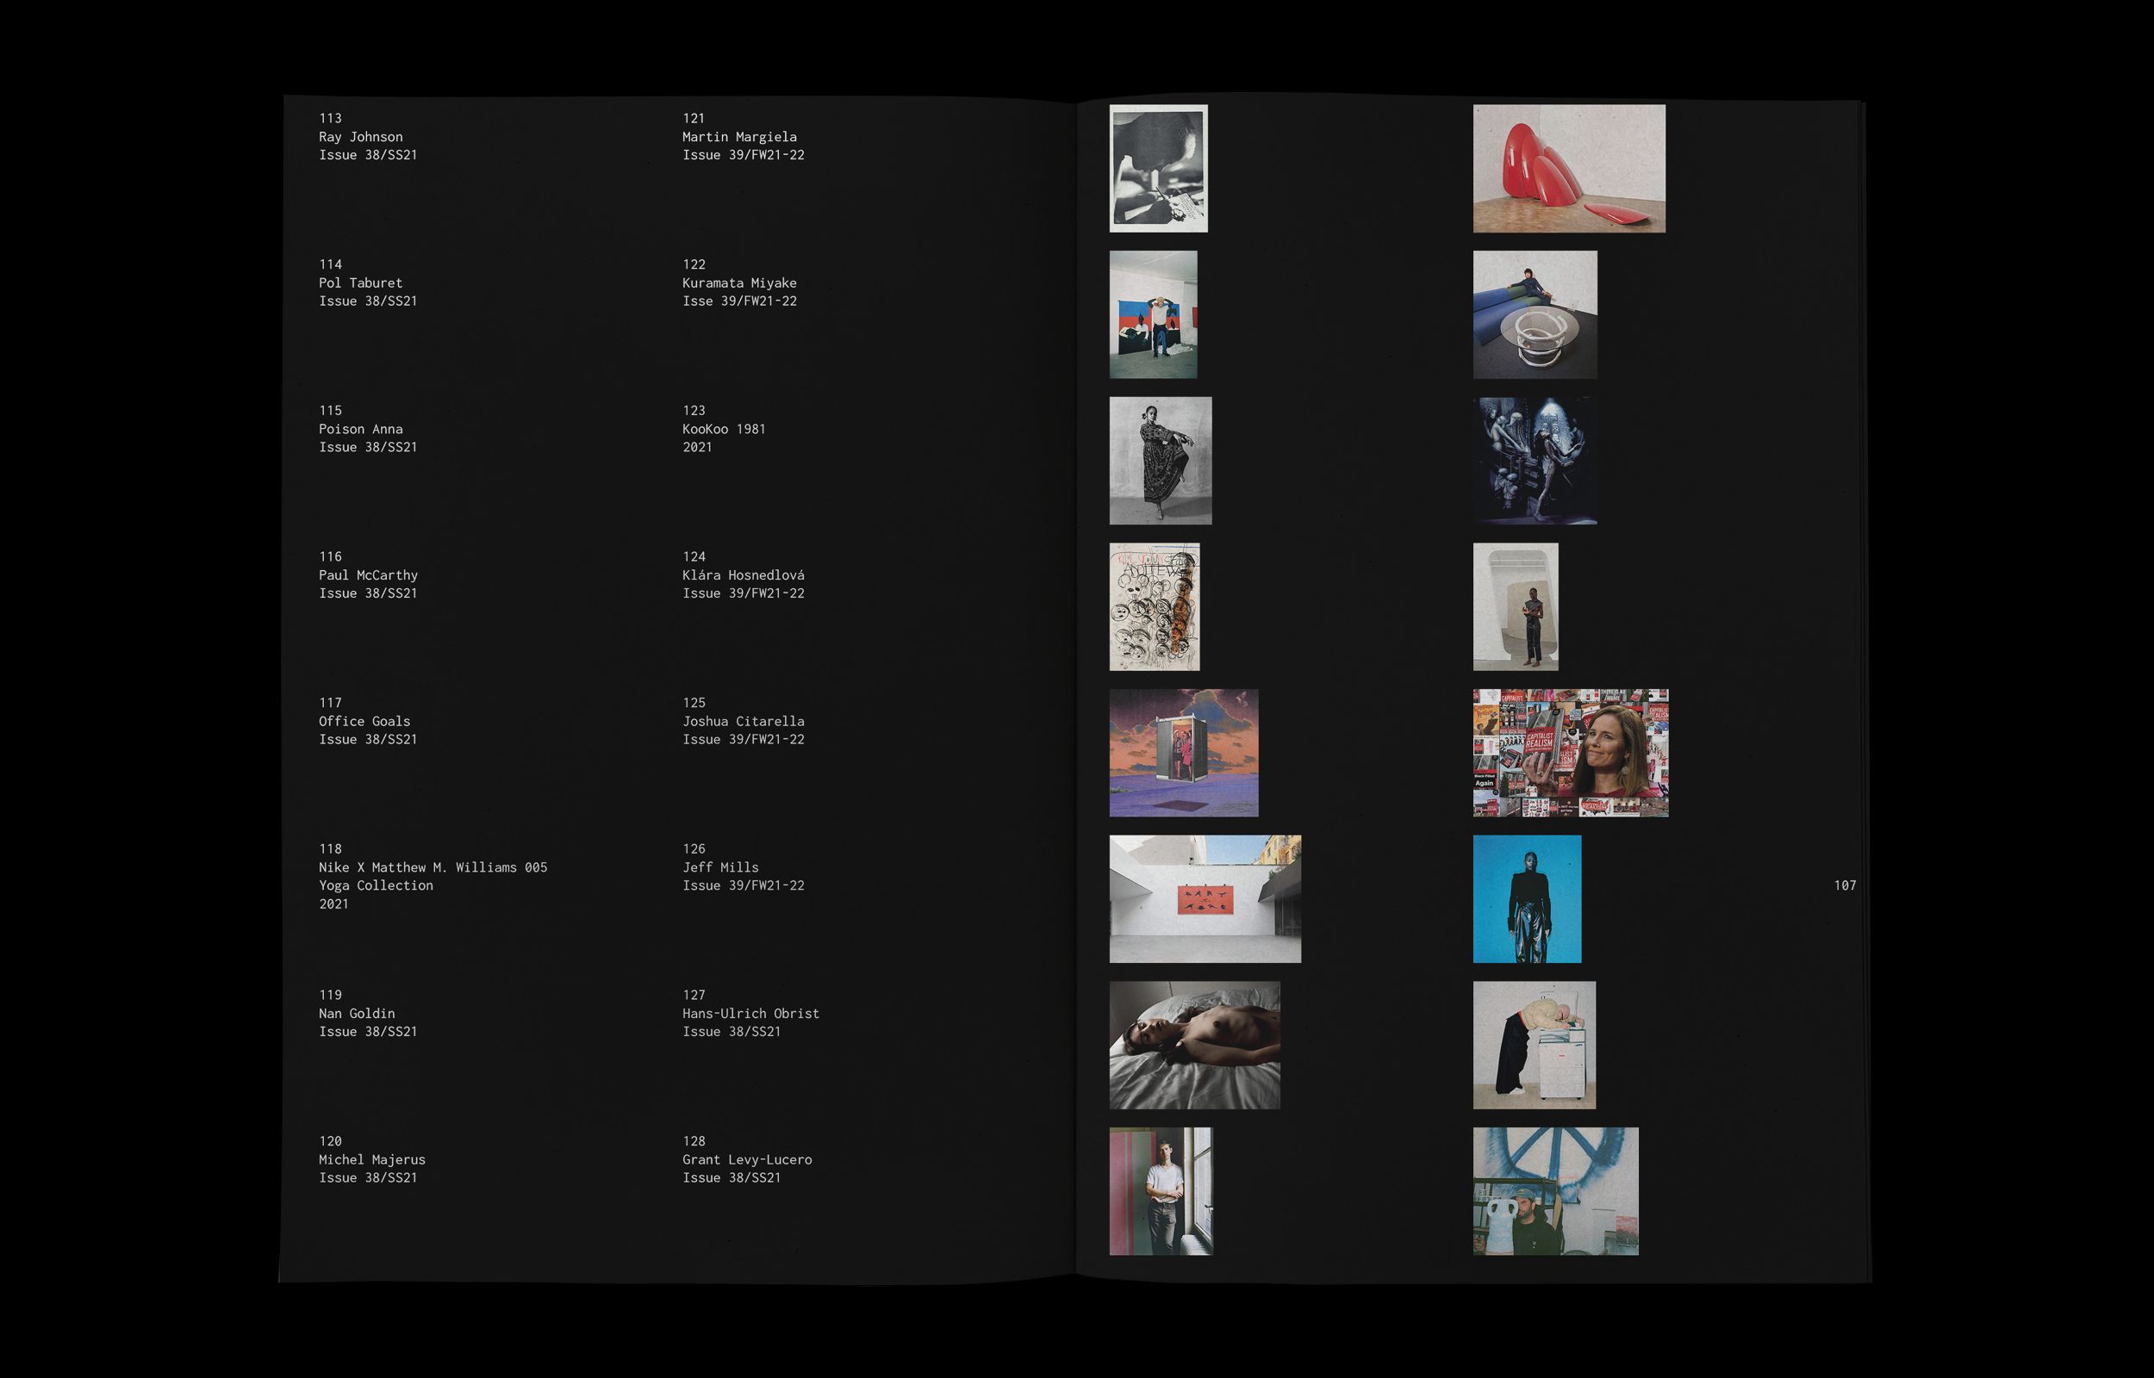
Task: Click the blue graffiti studio portrait thumbnail
Action: pos(1554,1190)
